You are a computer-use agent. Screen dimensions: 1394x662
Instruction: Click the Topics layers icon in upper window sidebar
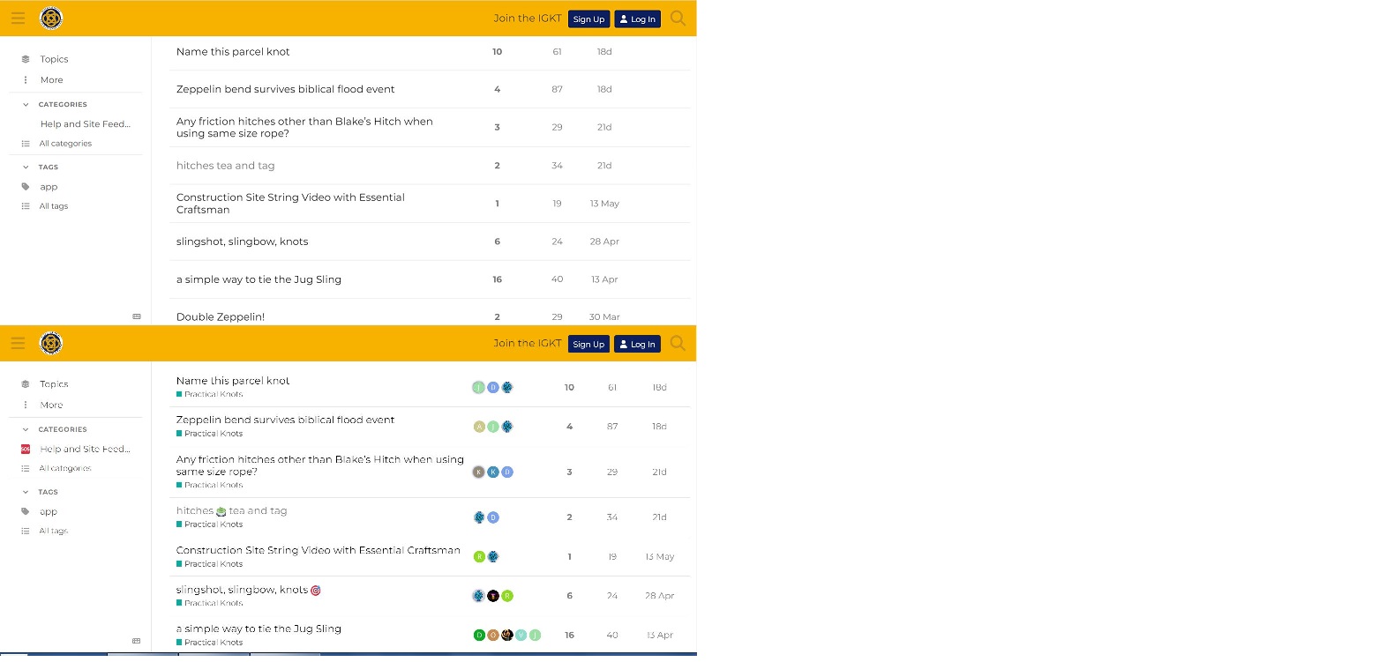pos(26,59)
